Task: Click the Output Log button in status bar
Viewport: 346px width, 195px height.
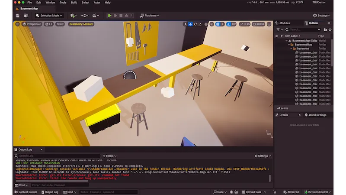Action: click(50, 192)
